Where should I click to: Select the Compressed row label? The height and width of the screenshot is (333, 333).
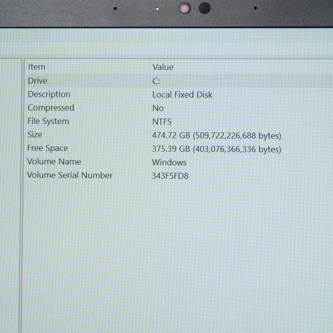51,108
